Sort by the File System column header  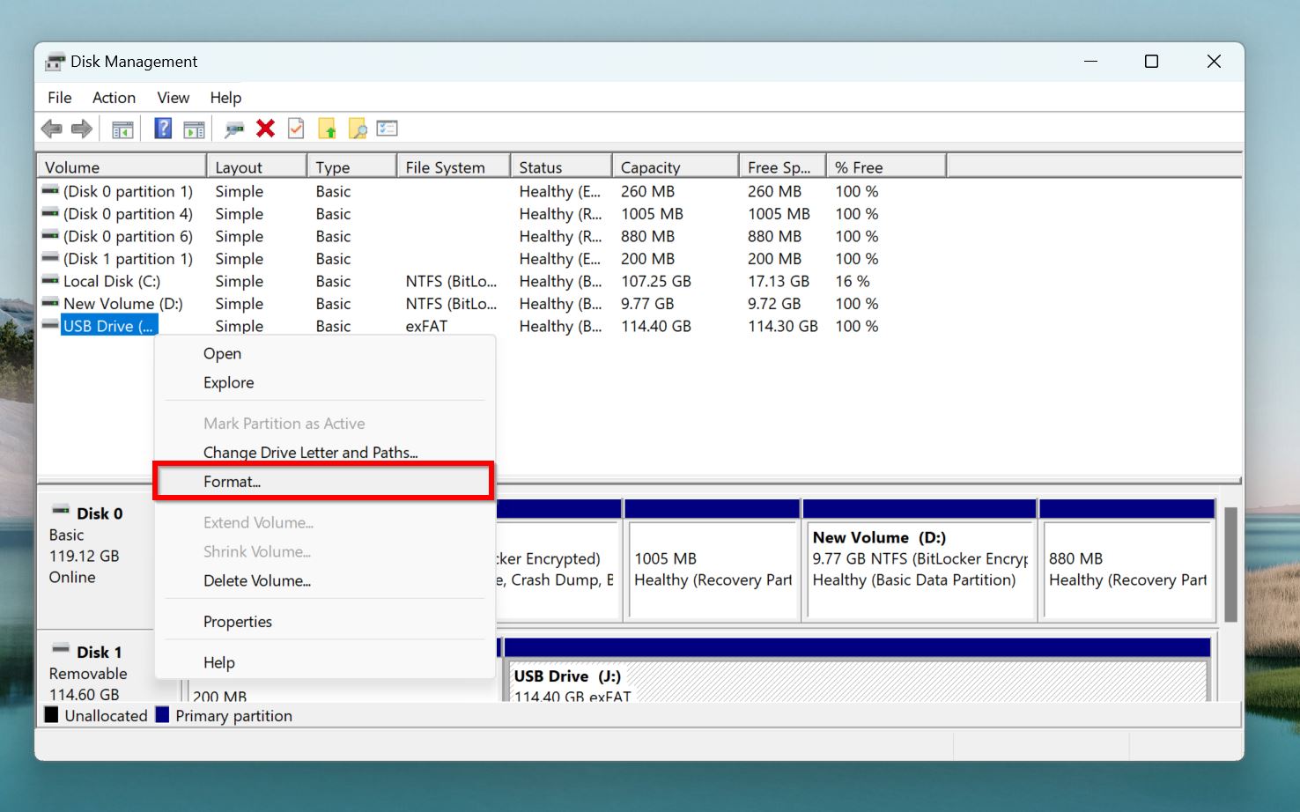[x=454, y=166]
